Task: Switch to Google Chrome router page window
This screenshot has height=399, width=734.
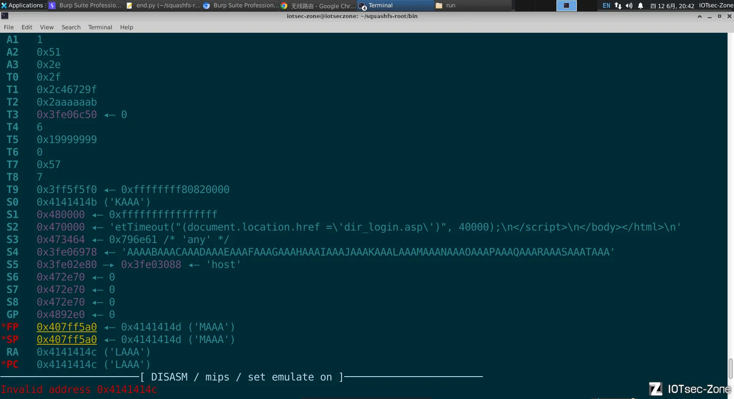Action: click(x=318, y=6)
